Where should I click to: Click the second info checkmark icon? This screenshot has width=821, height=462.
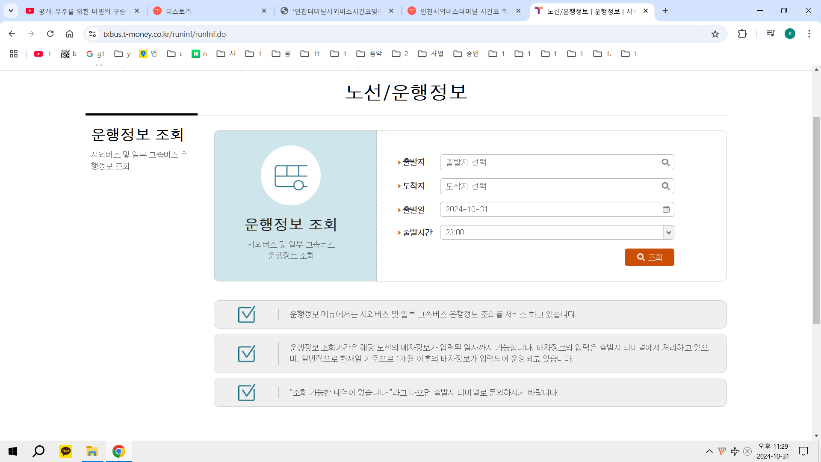click(247, 353)
